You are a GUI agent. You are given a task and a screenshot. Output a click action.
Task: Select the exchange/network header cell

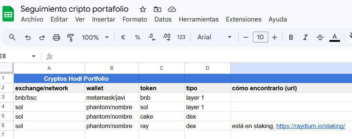49,88
